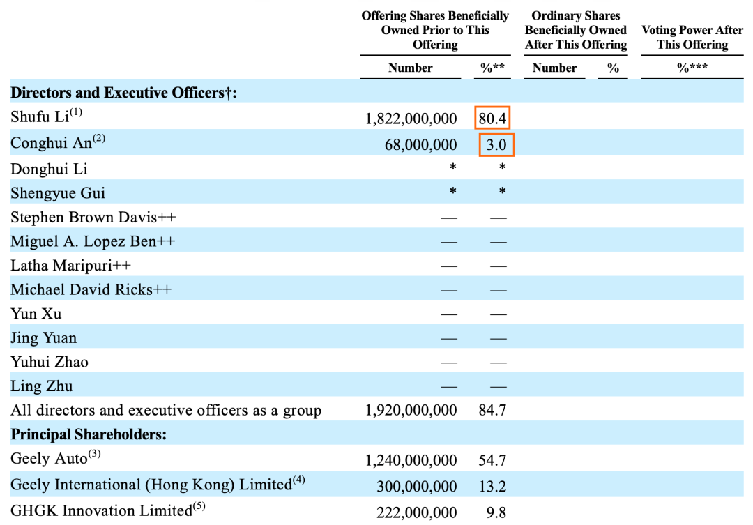Click the All directors and executive officers row label

coord(166,411)
